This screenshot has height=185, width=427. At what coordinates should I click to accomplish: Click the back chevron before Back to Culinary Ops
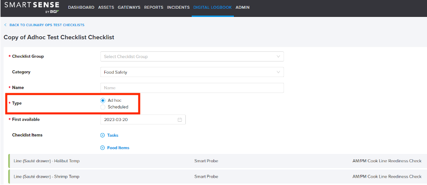click(5, 25)
